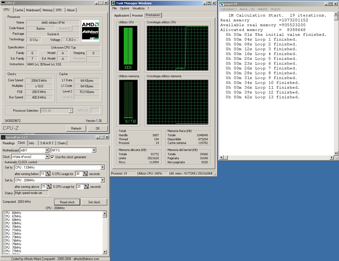
Task: Open the '?' help menu in Task Manager
Action: 148,8
